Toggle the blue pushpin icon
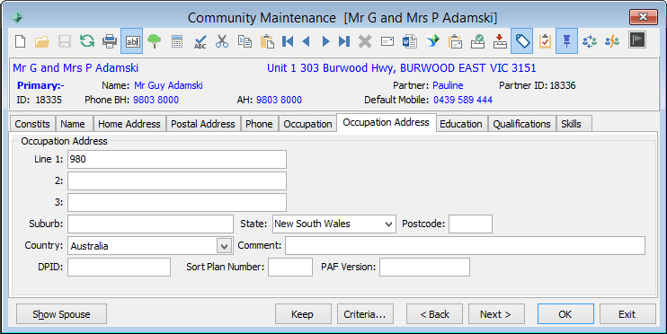Viewport: 667px width, 334px height. pos(566,41)
